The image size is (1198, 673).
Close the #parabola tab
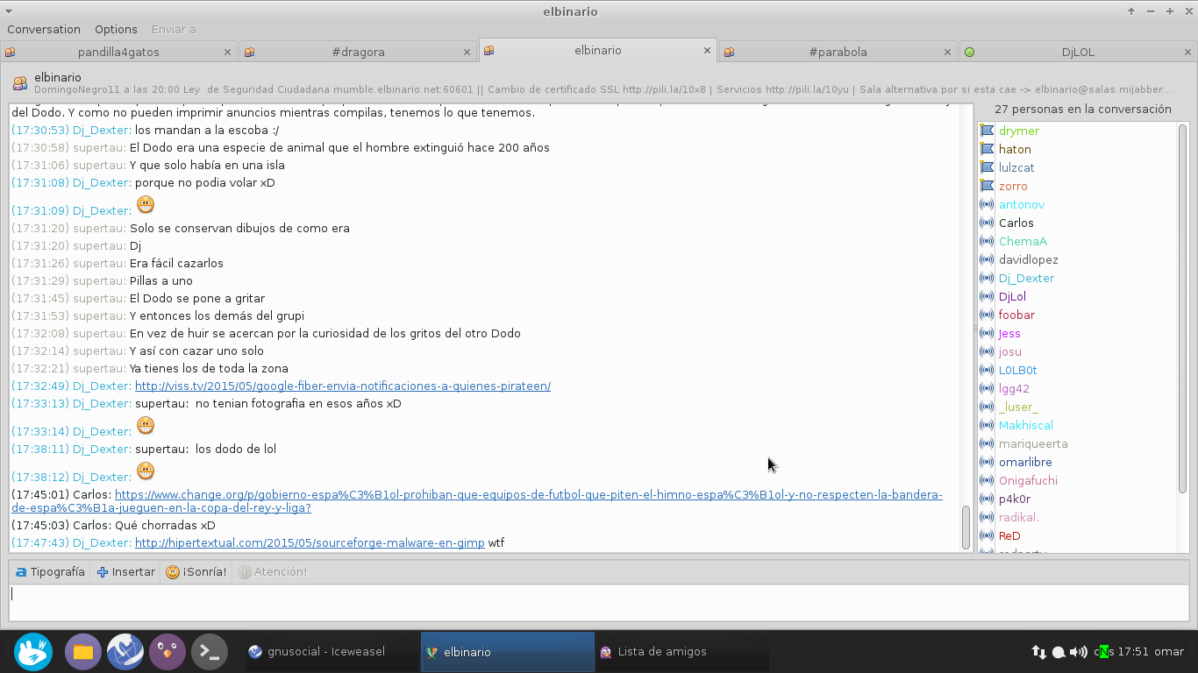tap(947, 52)
